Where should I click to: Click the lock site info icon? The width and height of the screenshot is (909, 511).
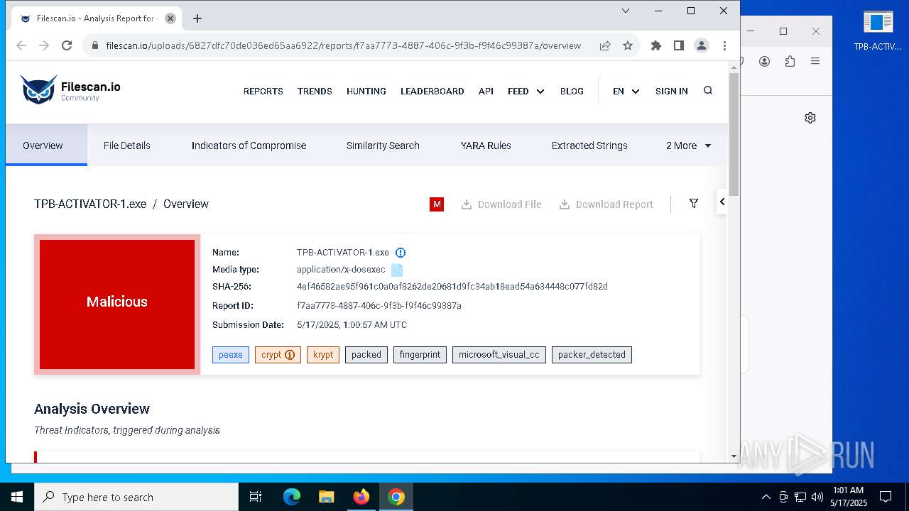pyautogui.click(x=95, y=45)
